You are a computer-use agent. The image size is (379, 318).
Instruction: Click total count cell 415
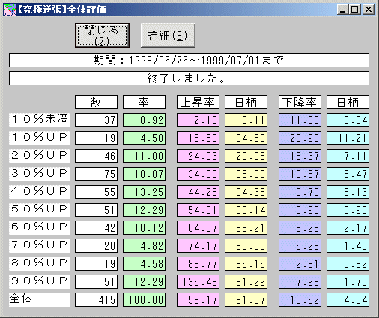pyautogui.click(x=96, y=299)
